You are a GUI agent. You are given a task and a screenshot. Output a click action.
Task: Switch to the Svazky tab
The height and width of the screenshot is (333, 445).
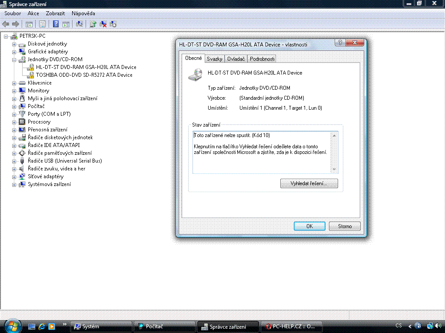pos(214,59)
